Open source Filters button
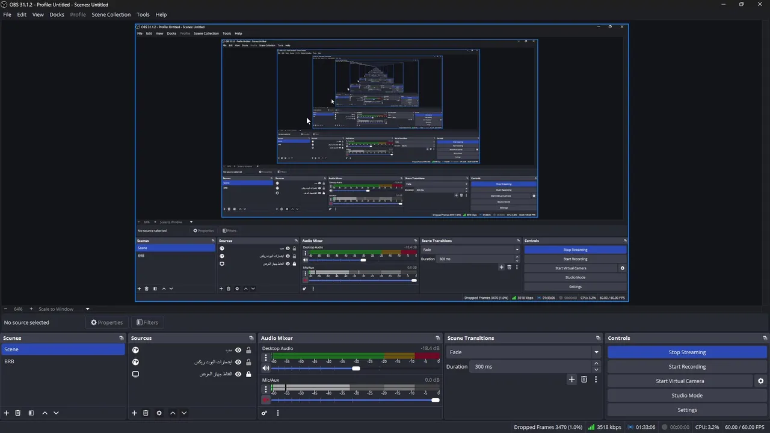The image size is (770, 433). point(147,322)
